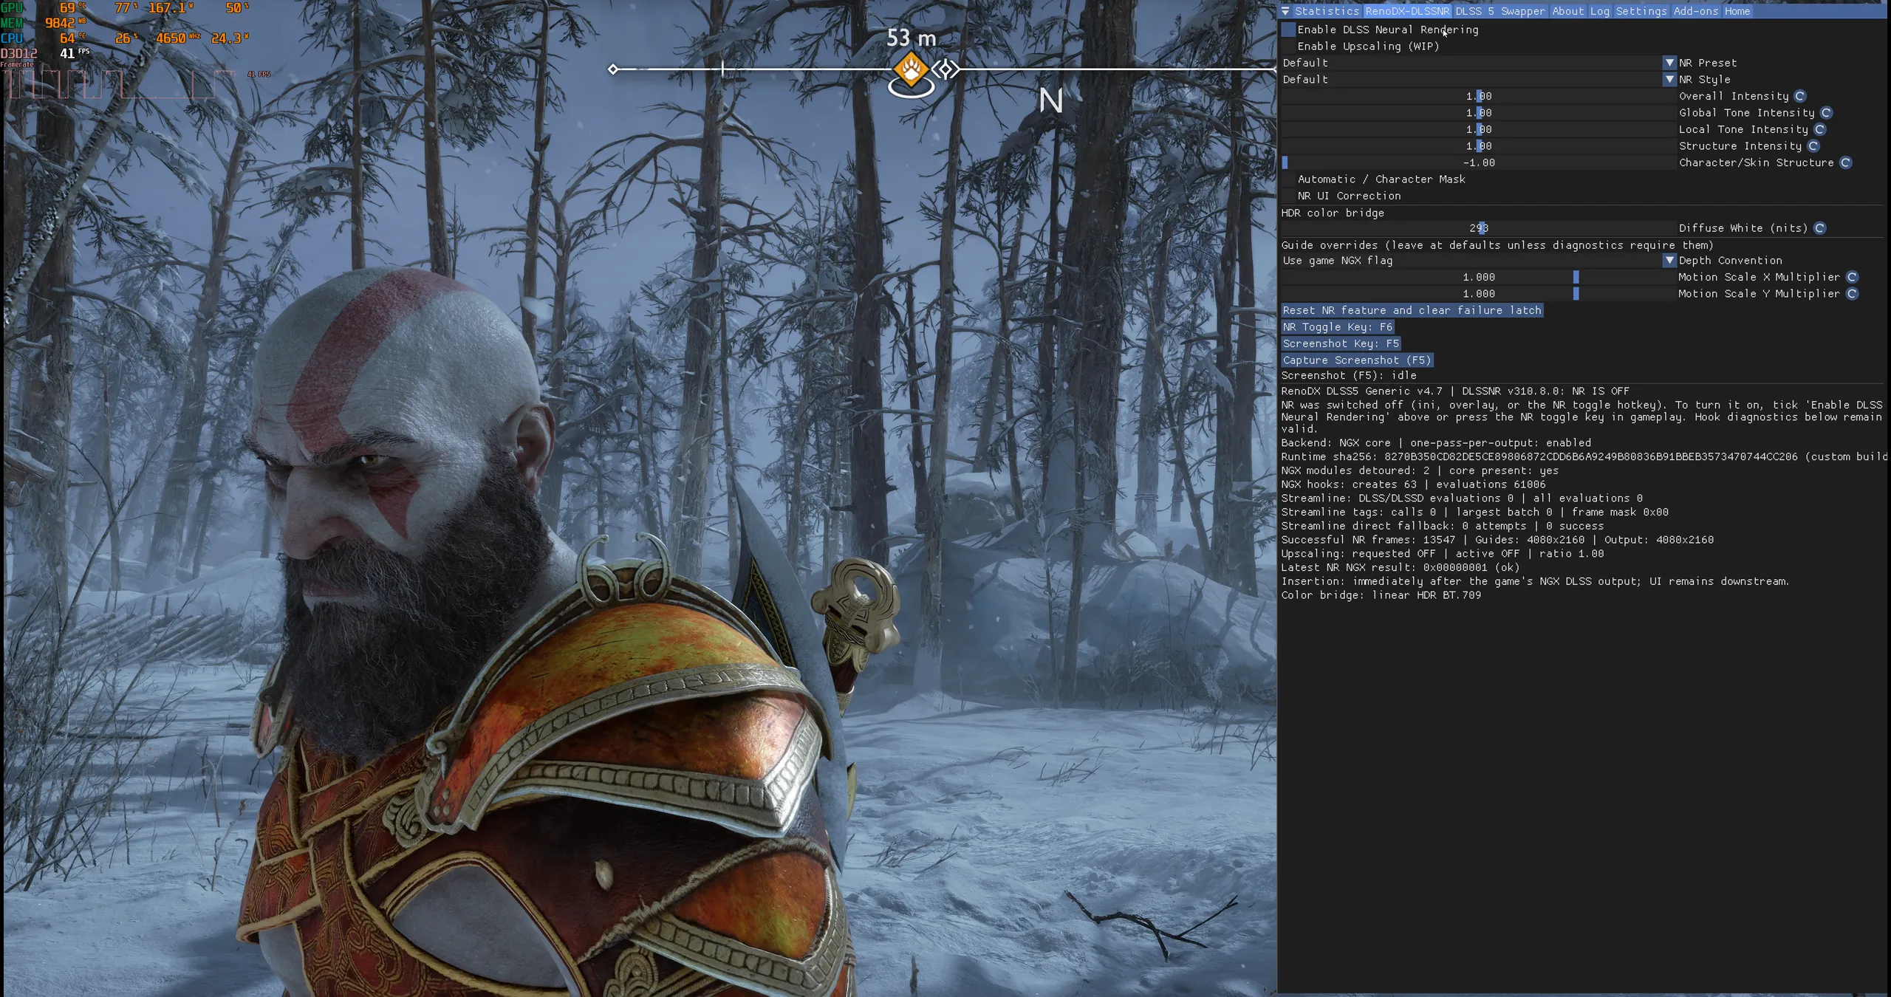The height and width of the screenshot is (997, 1891).
Task: Enable DLSS Neural Rendering checkbox
Action: (x=1288, y=30)
